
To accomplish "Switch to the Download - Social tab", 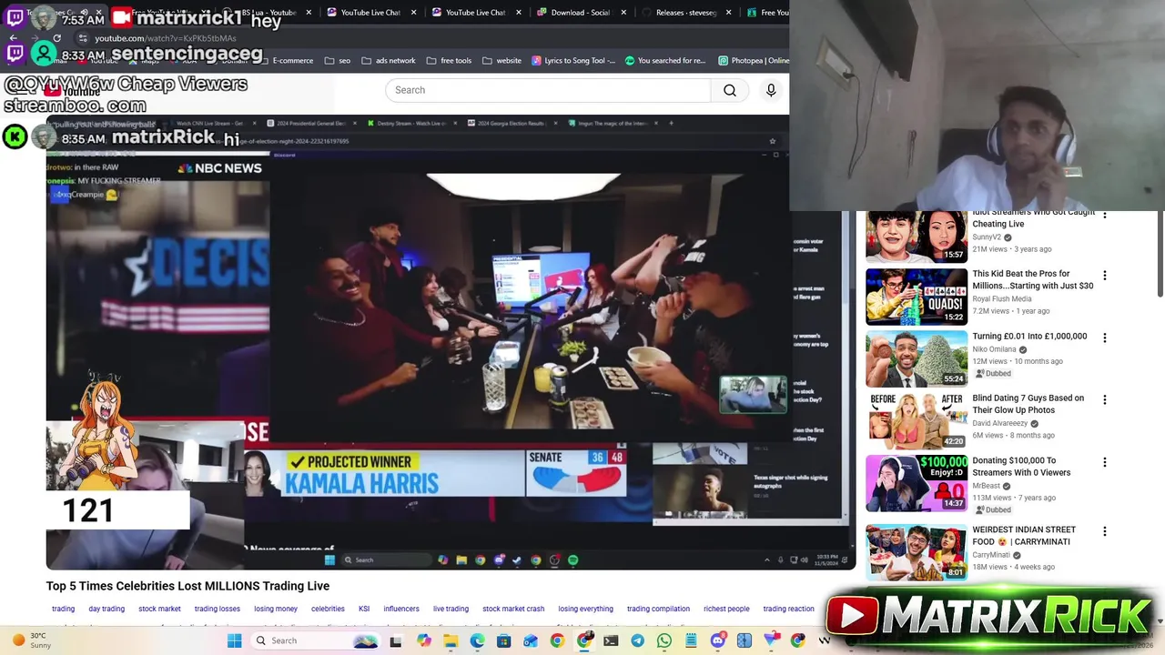I will [581, 13].
